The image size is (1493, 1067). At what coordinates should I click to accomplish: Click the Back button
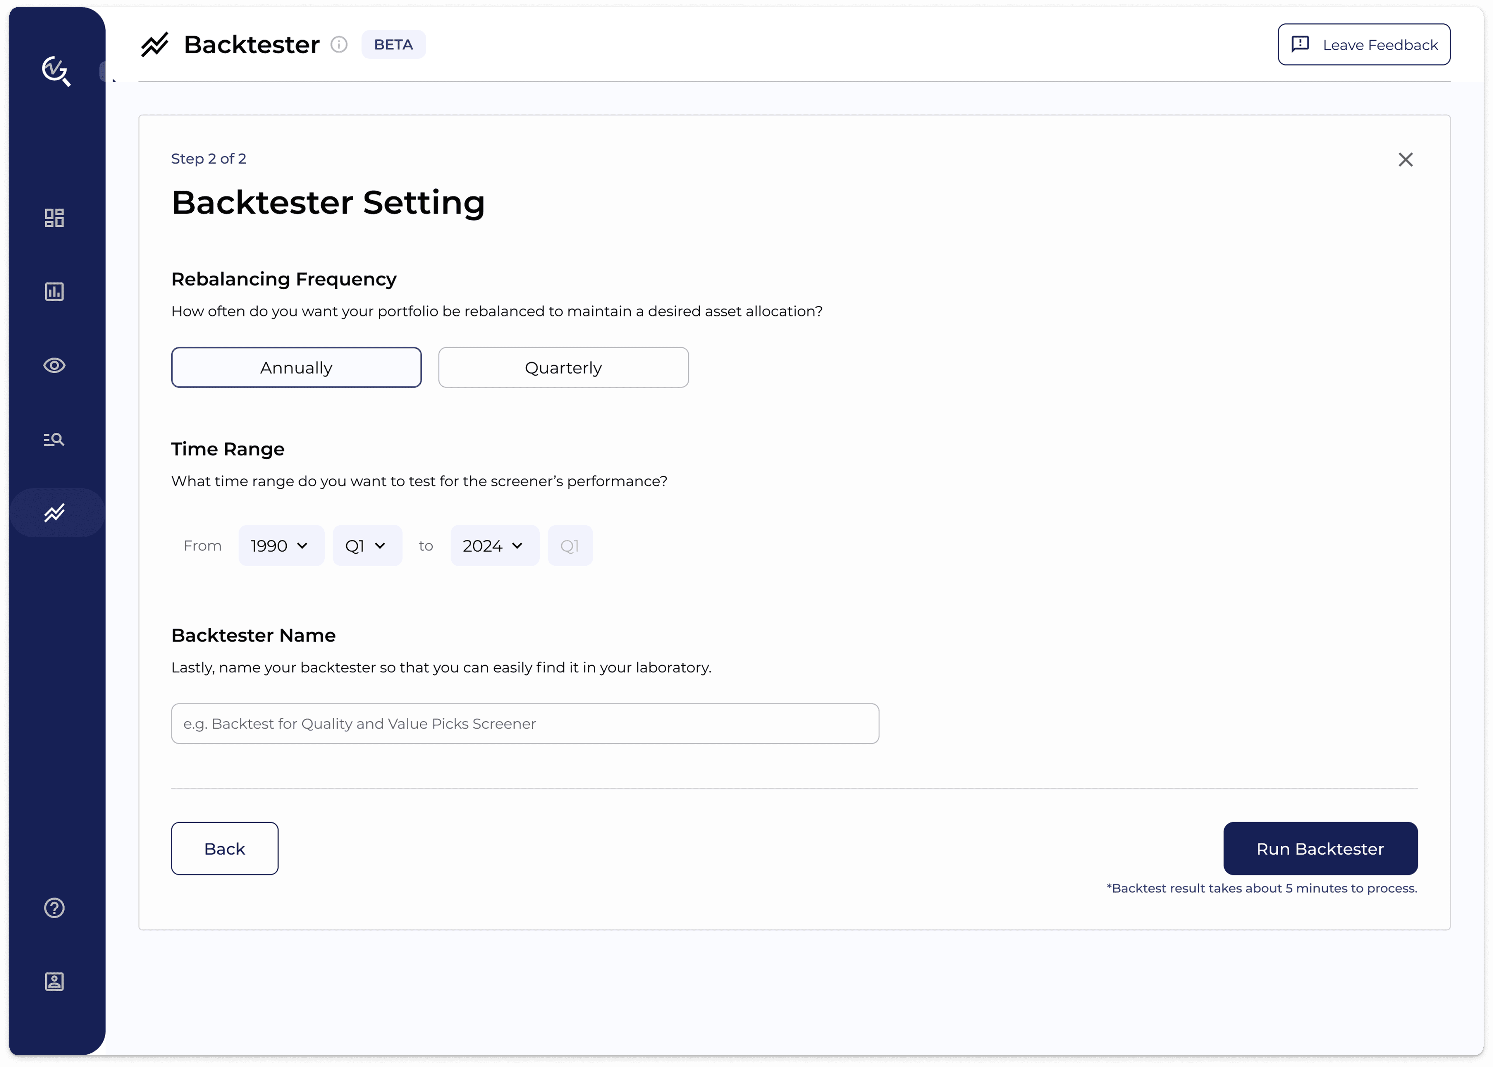pos(225,849)
